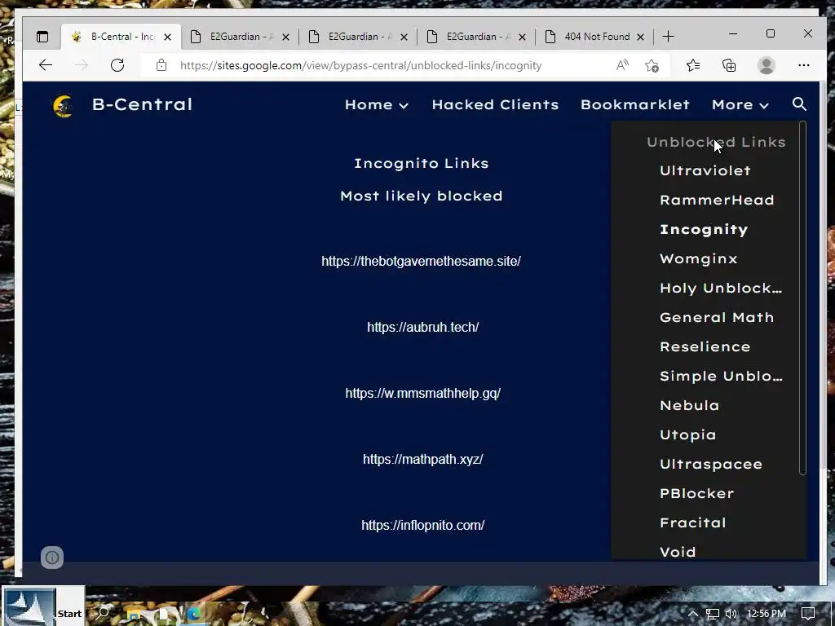This screenshot has height=626, width=835.
Task: Open the site search magnifier
Action: point(799,104)
